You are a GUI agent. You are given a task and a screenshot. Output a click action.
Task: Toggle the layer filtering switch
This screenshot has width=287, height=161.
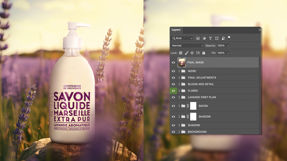[x=229, y=38]
